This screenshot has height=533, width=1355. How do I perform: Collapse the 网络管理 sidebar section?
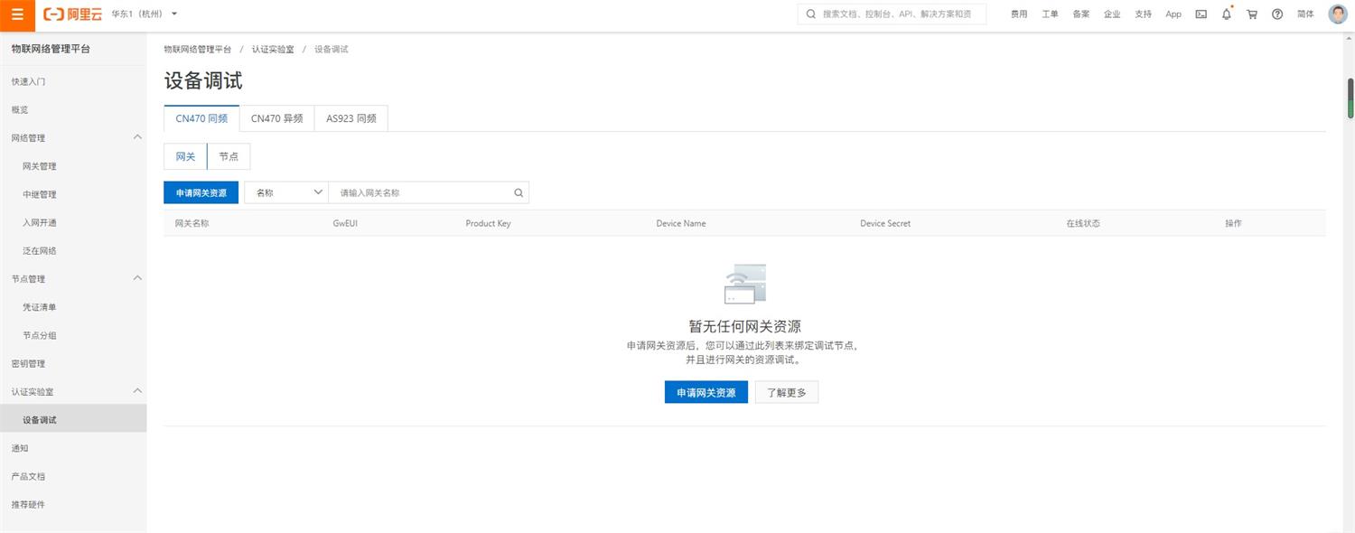coord(137,137)
